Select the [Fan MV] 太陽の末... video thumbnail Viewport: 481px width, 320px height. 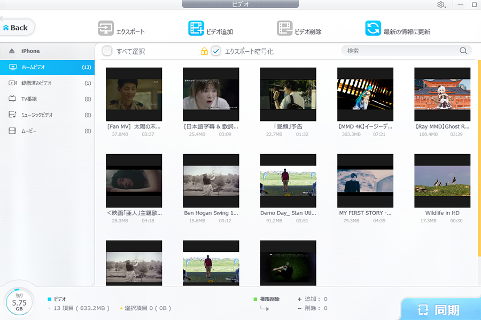tap(134, 94)
